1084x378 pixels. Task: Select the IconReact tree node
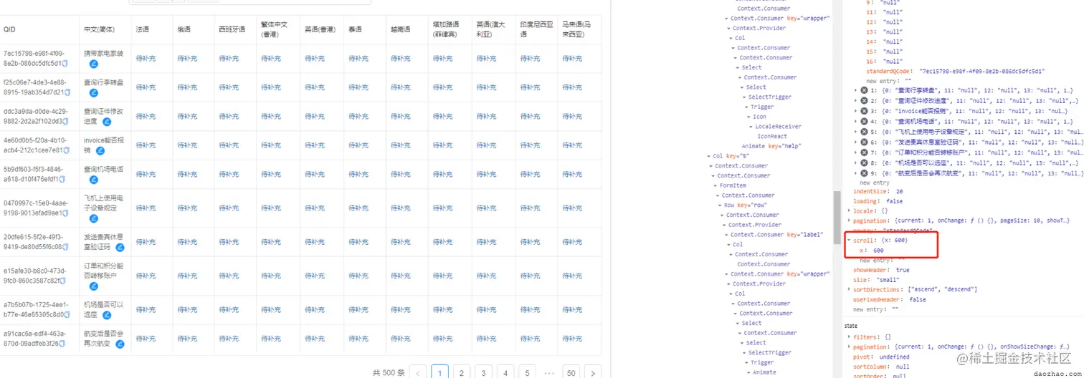[772, 136]
